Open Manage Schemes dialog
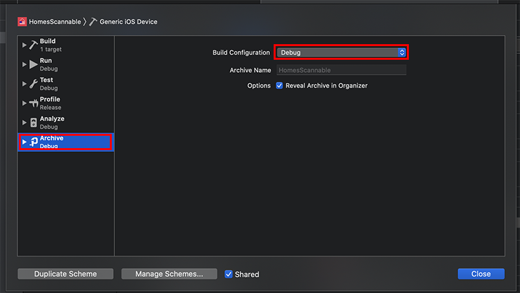Screen dimensions: 520x293 tap(169, 274)
